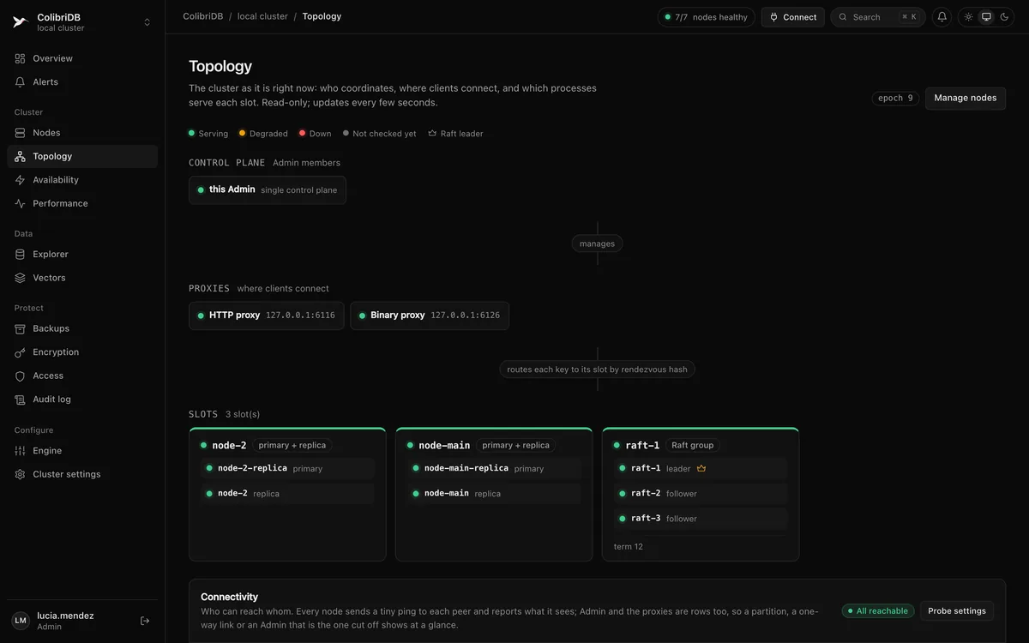Viewport: 1029px width, 643px height.
Task: Switch to dark theme with the moon icon
Action: coord(1004,17)
